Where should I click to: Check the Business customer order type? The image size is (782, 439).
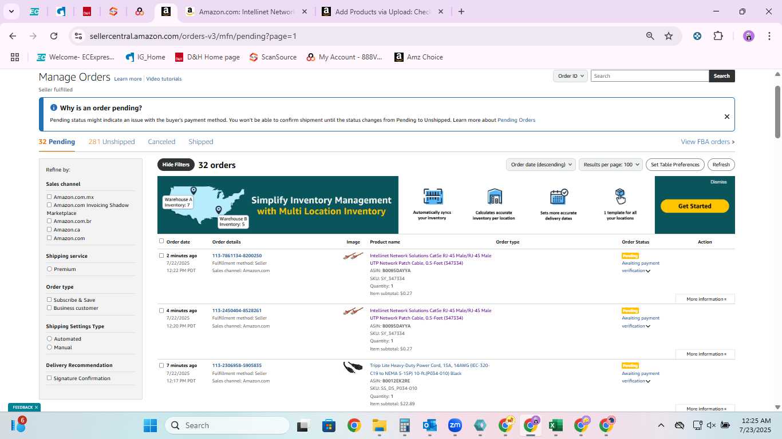coord(49,308)
